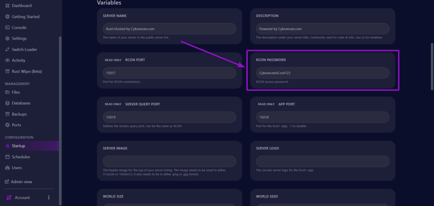Click the main page vertical scrollbar
The height and width of the screenshot is (206, 434).
(432, 67)
